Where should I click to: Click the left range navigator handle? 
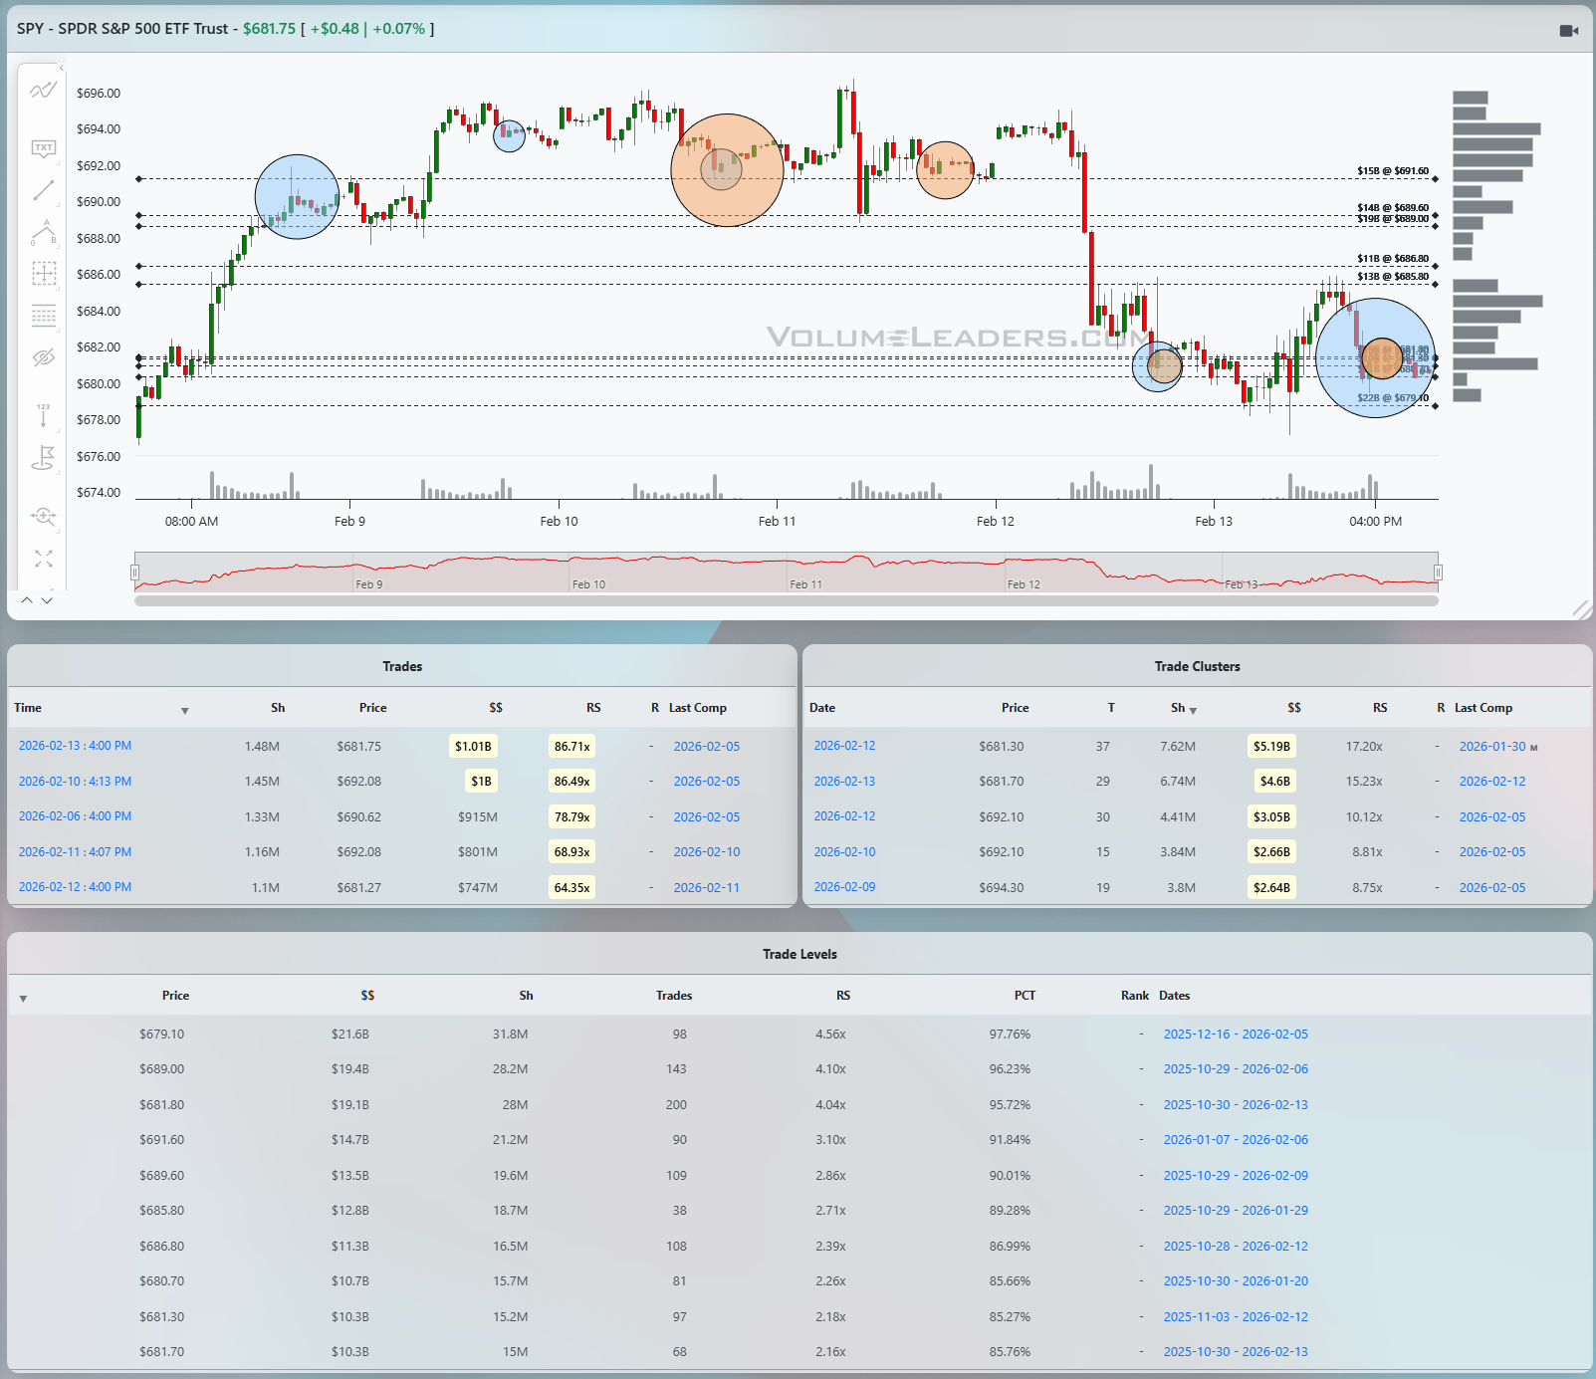(134, 573)
